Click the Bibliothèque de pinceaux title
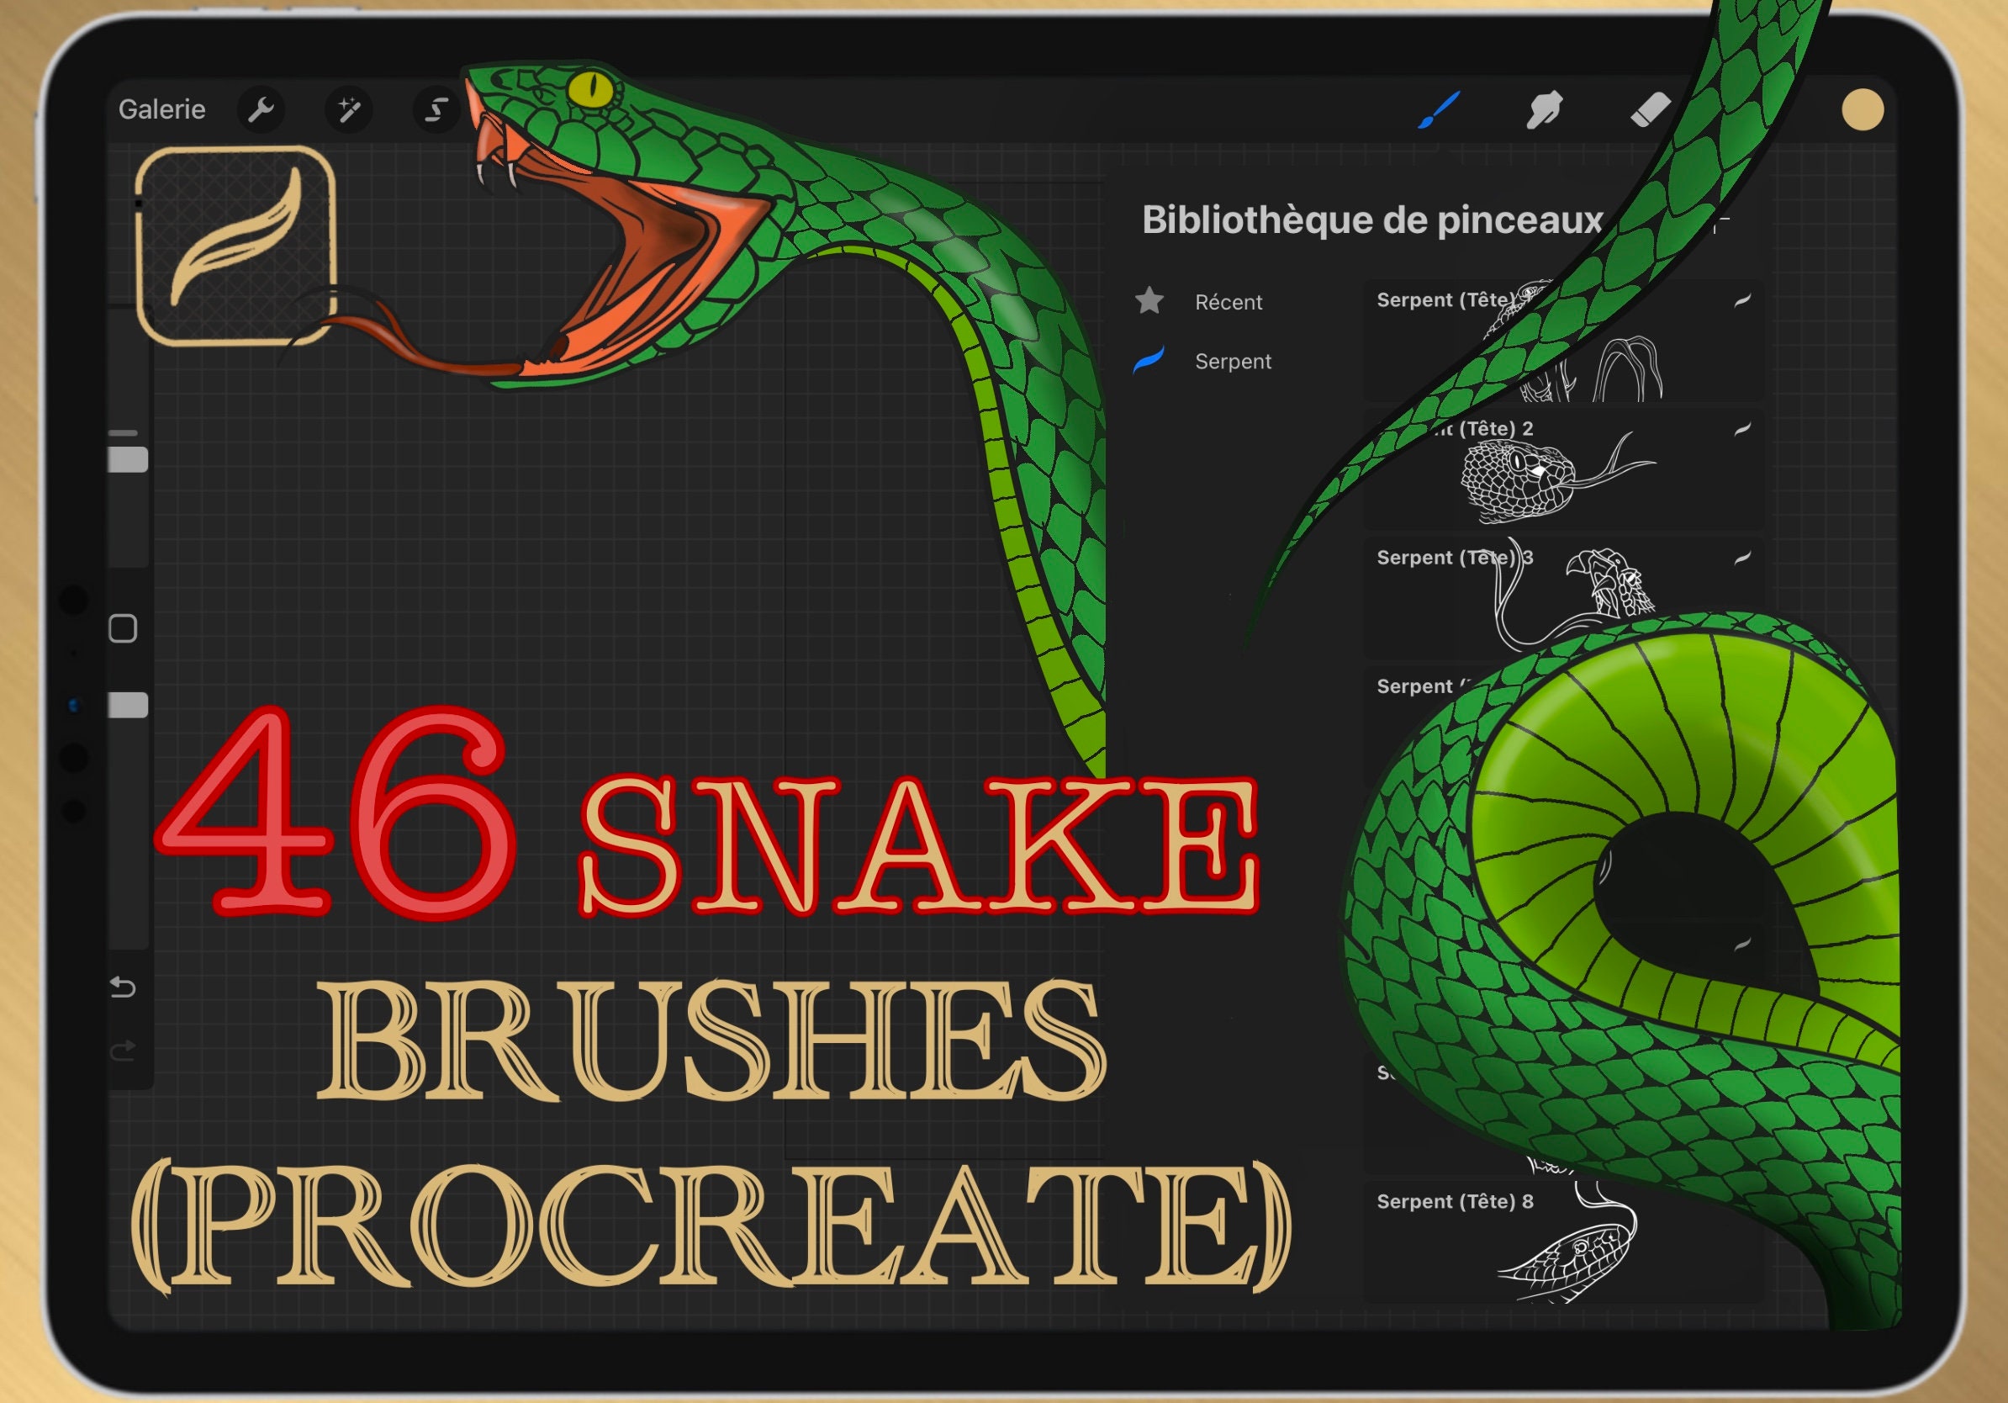 (1372, 220)
